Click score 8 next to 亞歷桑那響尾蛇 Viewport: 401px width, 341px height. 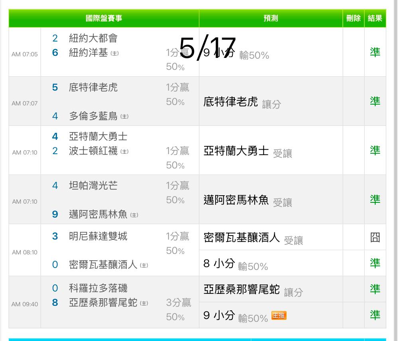(x=55, y=303)
